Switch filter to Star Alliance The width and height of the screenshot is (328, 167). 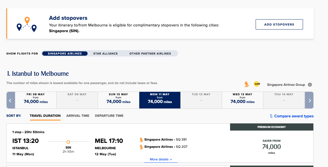point(105,53)
